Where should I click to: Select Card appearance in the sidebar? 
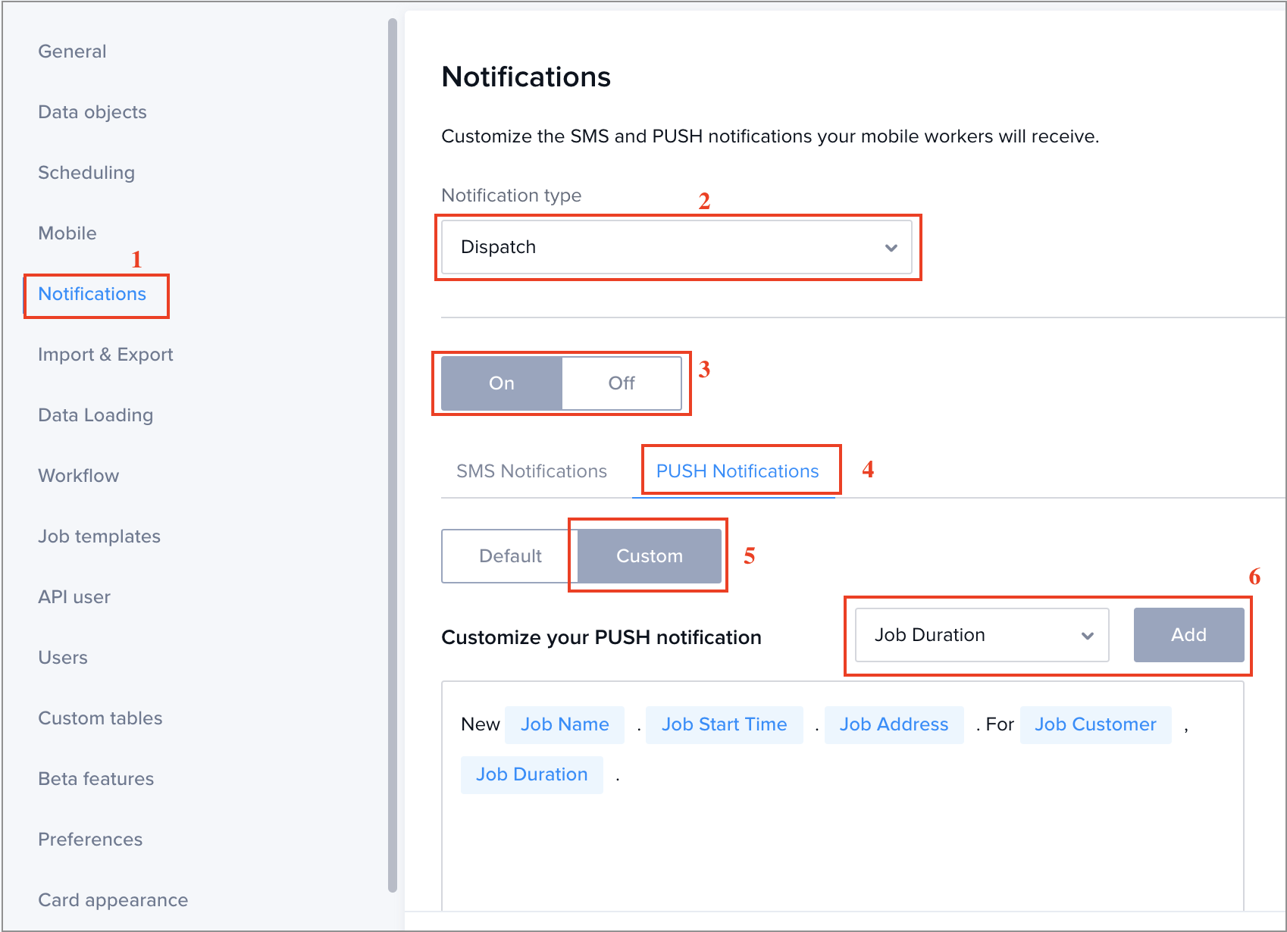pyautogui.click(x=113, y=899)
